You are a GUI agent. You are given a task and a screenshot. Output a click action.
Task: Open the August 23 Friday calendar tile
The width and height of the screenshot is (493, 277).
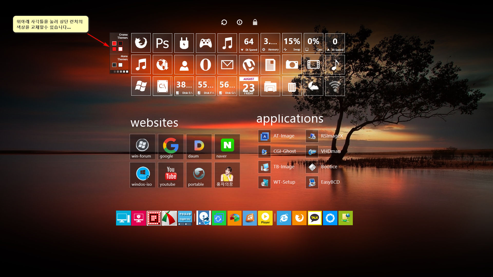249,86
